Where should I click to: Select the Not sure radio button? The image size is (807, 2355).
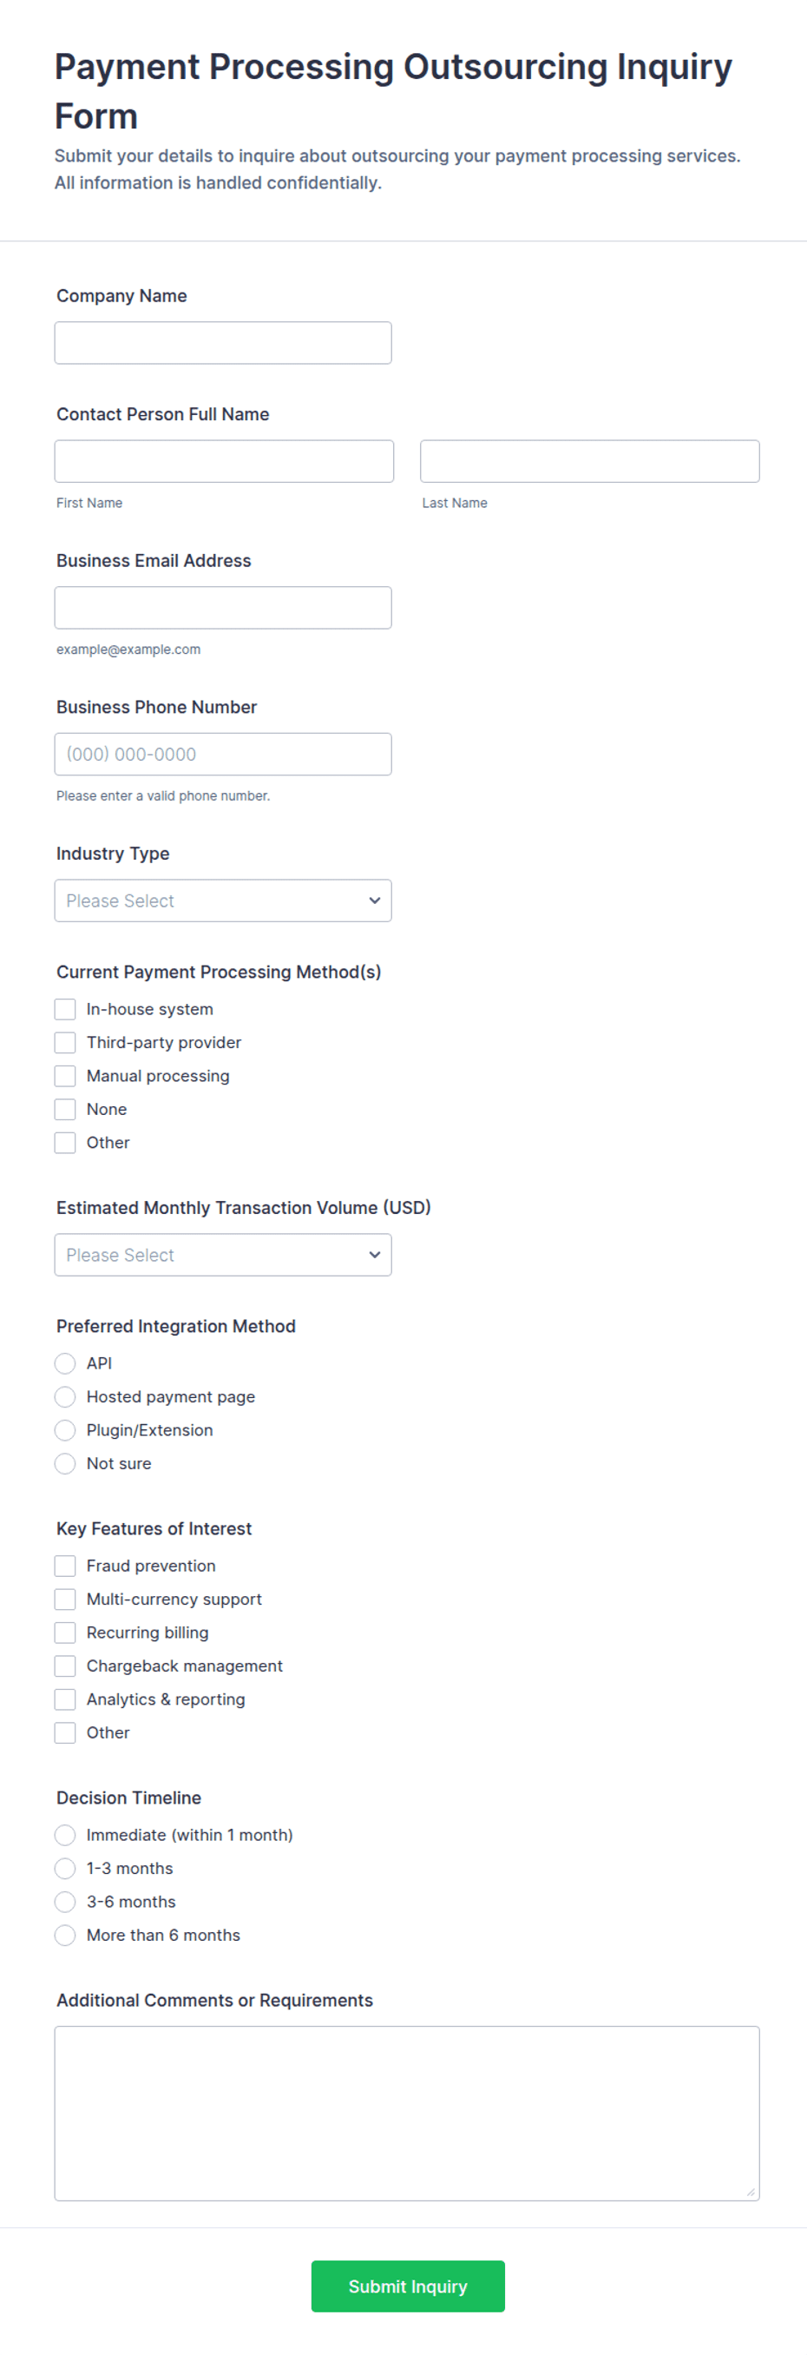pyautogui.click(x=65, y=1464)
